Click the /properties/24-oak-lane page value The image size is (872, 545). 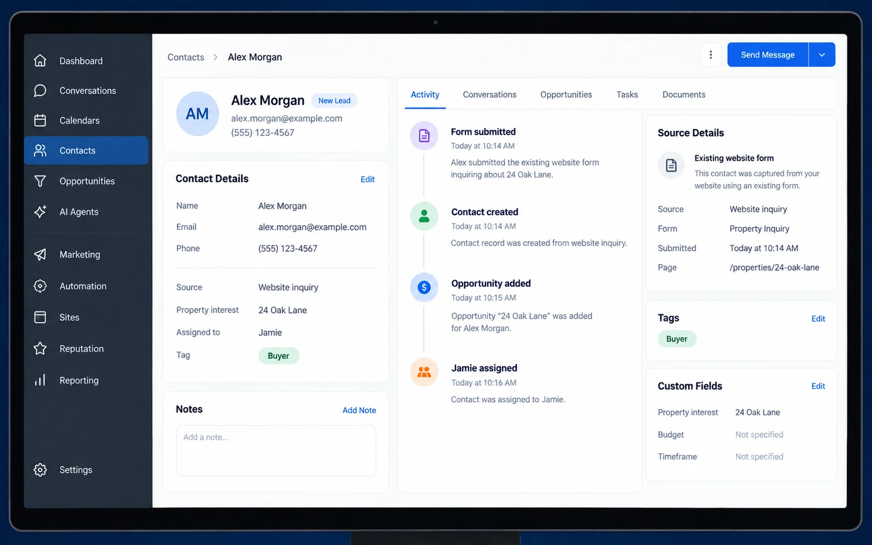pos(774,268)
